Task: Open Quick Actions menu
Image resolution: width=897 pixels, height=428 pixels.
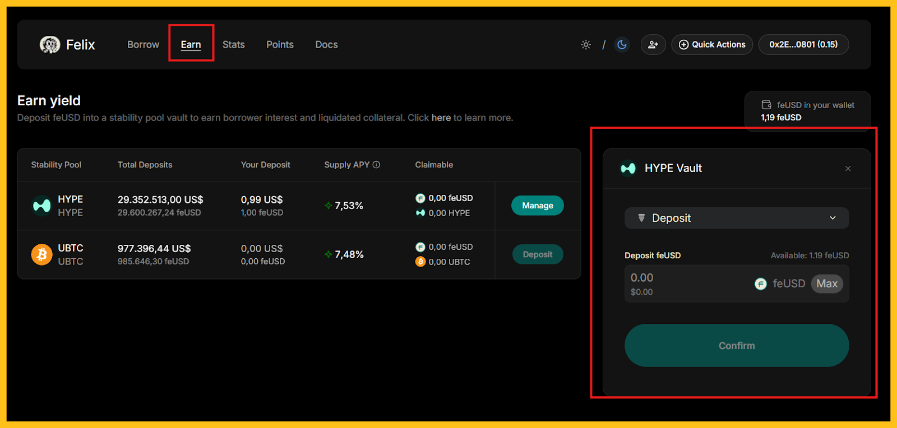Action: pos(712,45)
